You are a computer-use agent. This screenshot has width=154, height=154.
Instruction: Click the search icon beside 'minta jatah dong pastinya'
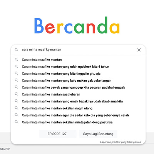coord(17,122)
